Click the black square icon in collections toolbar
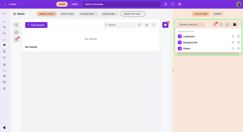The image size is (243, 132). [x=235, y=25]
